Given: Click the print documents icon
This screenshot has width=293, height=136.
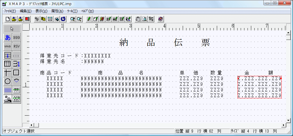Looking at the screenshot, I should coord(138,19).
